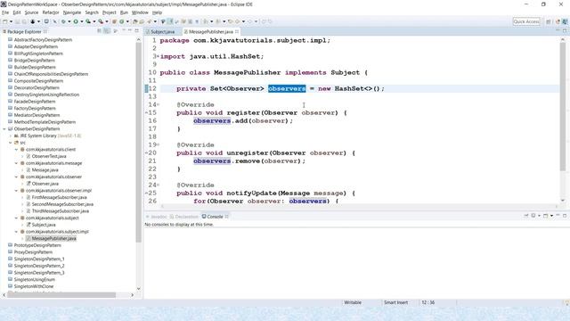
Task: Click the Open Type toolbar icon
Action: [134, 21]
